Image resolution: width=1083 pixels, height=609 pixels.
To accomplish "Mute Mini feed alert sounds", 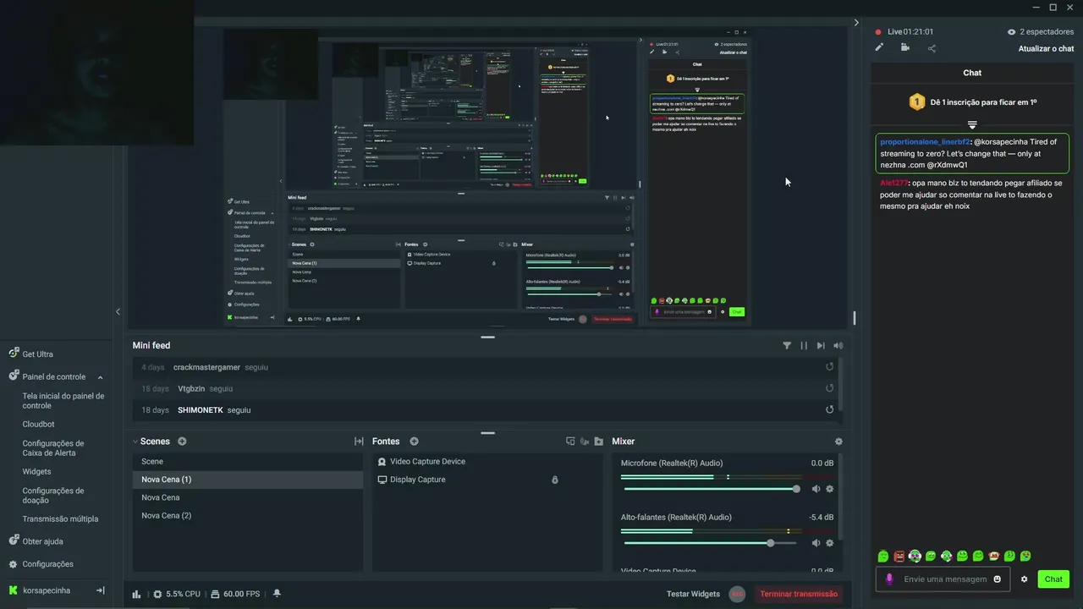I will [x=838, y=345].
